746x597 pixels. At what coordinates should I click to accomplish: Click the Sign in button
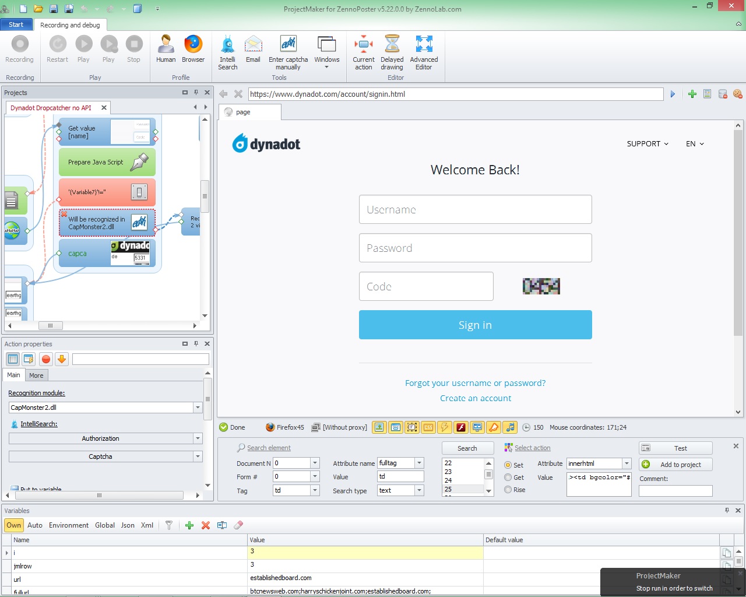(475, 325)
